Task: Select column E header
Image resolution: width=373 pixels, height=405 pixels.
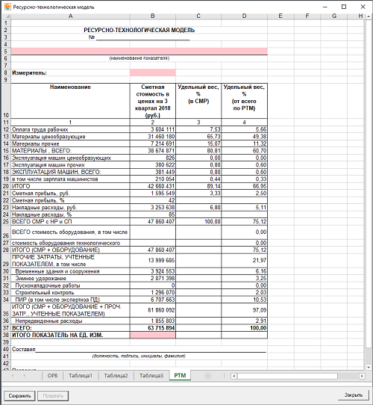Action: pyautogui.click(x=280, y=16)
